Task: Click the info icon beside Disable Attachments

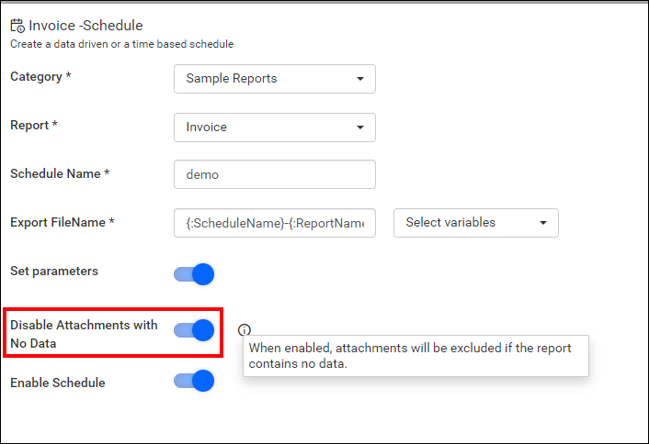Action: [x=245, y=329]
